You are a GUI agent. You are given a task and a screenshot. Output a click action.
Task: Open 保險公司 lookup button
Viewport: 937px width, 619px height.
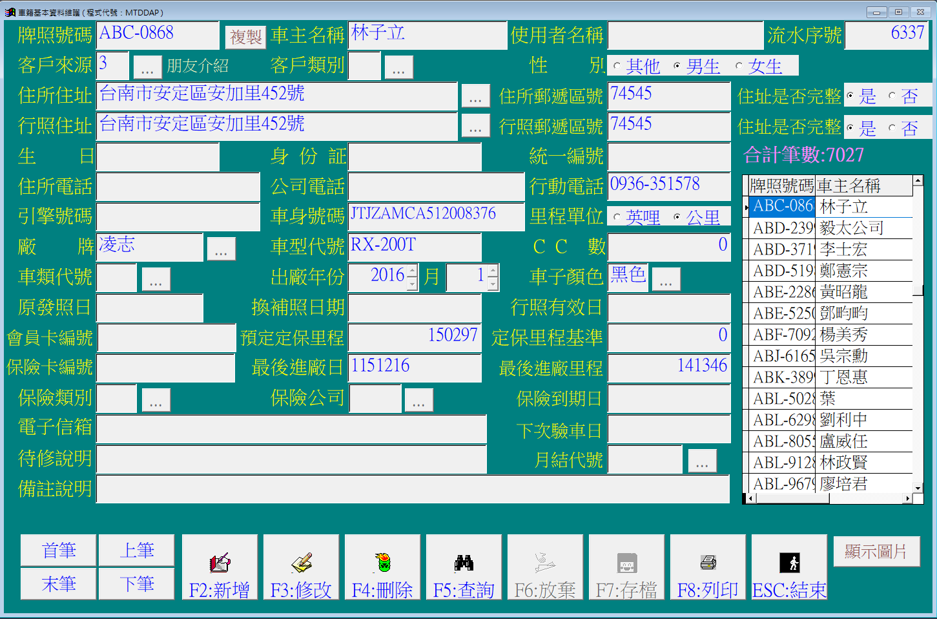click(x=418, y=401)
